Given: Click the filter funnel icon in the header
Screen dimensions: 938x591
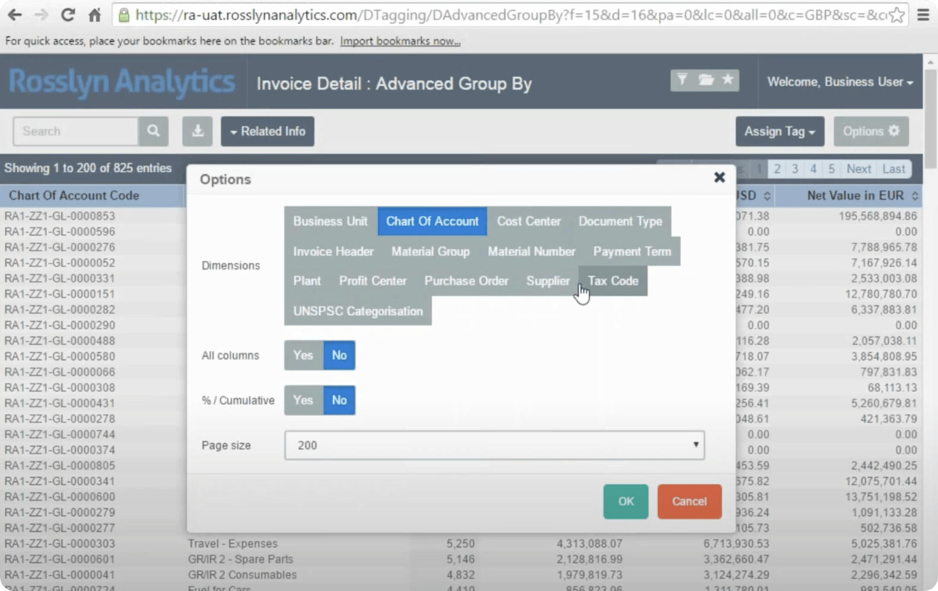Looking at the screenshot, I should [682, 80].
